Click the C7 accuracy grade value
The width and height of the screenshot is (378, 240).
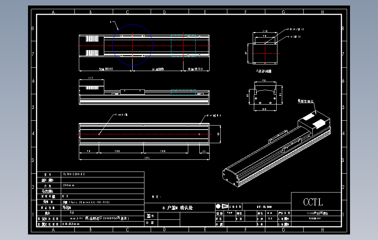(x=65, y=197)
